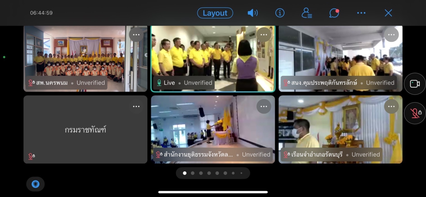Image resolution: width=426 pixels, height=197 pixels.
Task: Go to the first page dot
Action: pyautogui.click(x=185, y=173)
